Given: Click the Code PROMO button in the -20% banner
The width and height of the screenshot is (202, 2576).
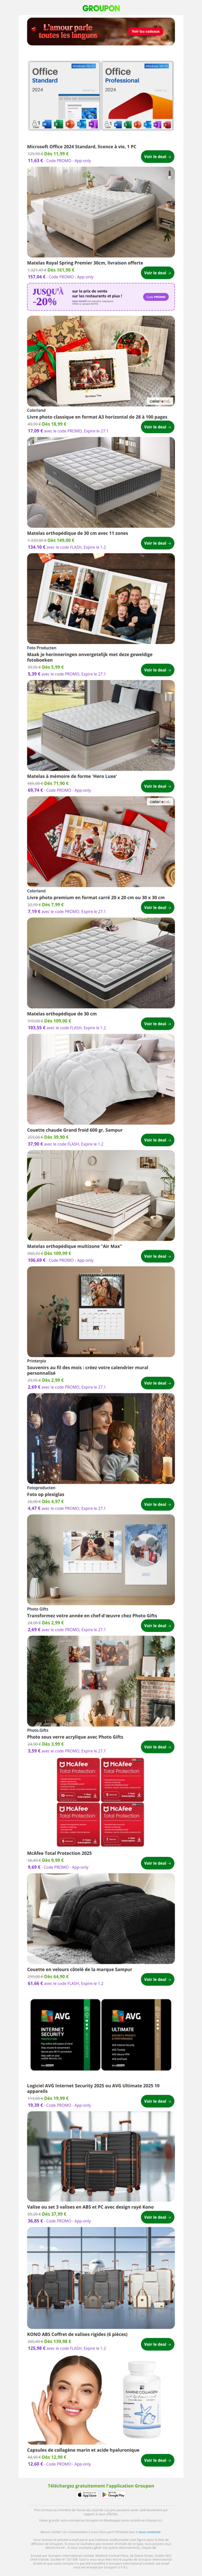Looking at the screenshot, I should click(x=156, y=297).
